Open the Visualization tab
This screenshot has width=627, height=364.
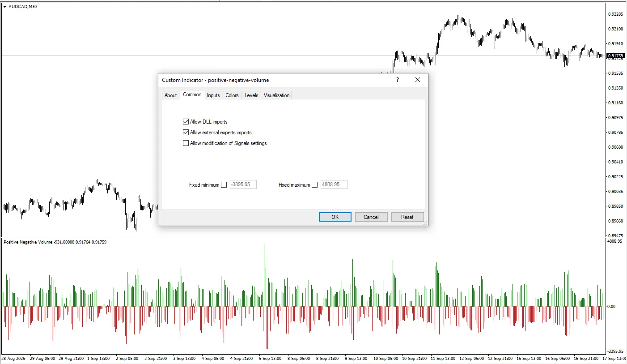[x=277, y=95]
